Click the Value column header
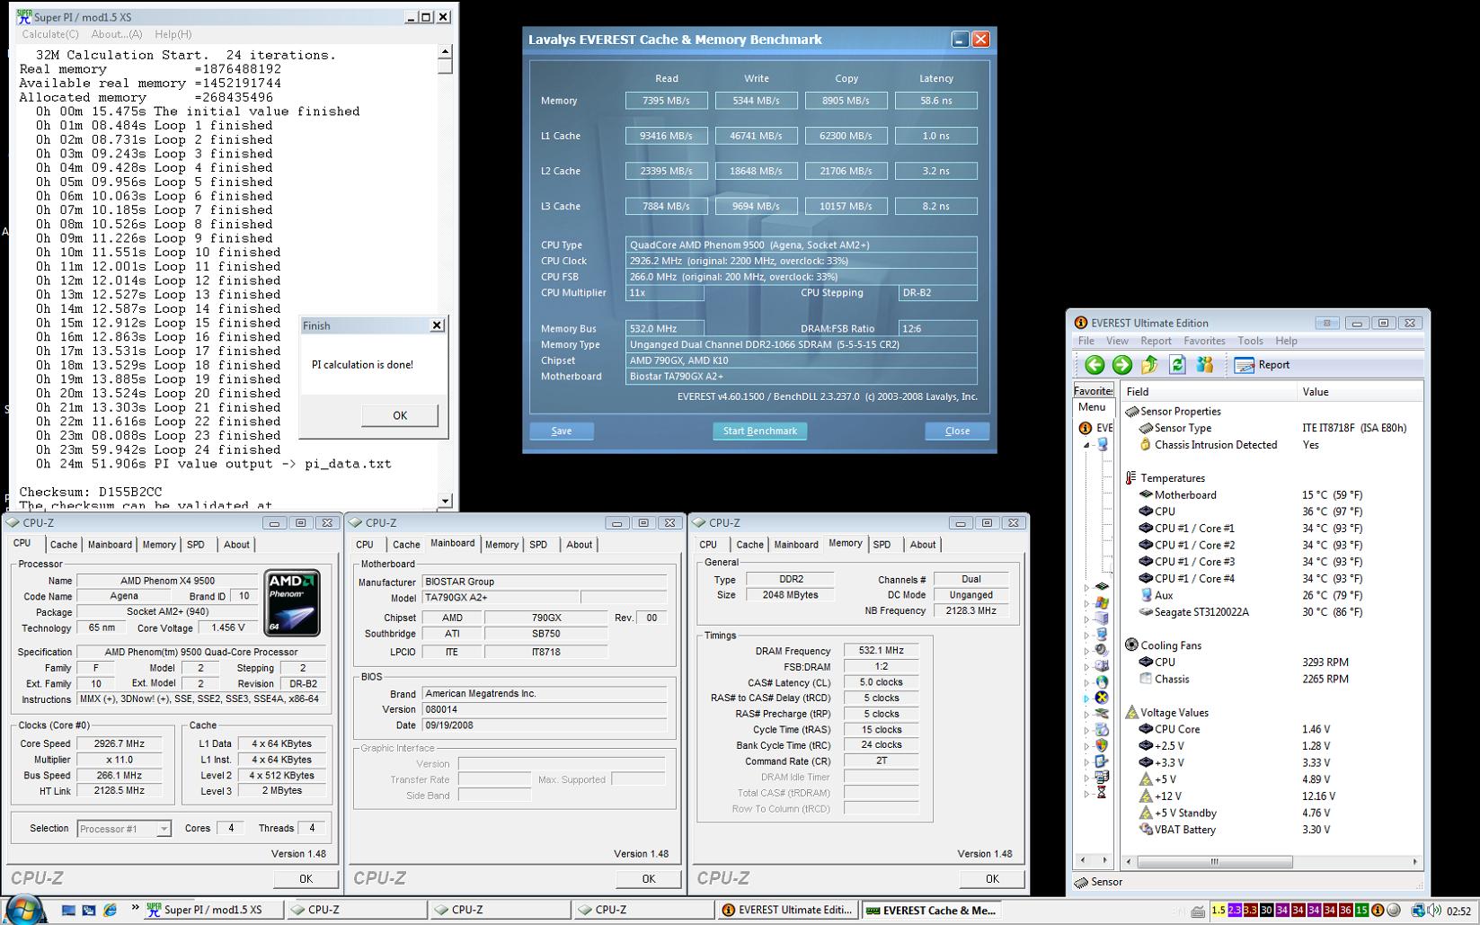The height and width of the screenshot is (925, 1480). pos(1359,392)
